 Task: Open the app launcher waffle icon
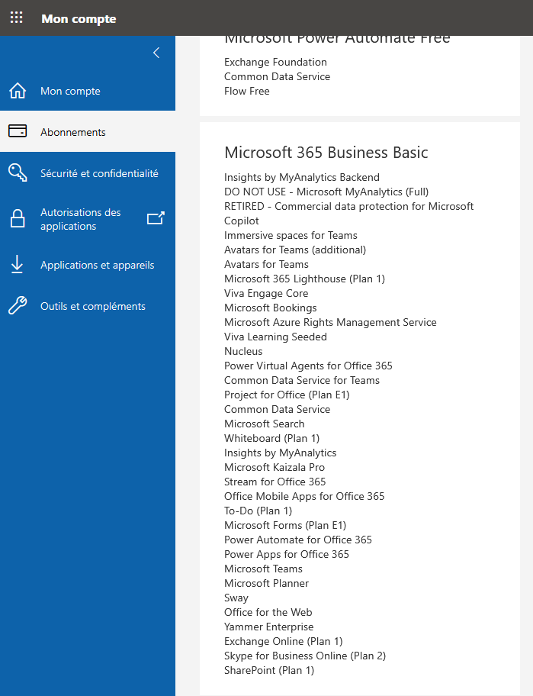point(17,18)
